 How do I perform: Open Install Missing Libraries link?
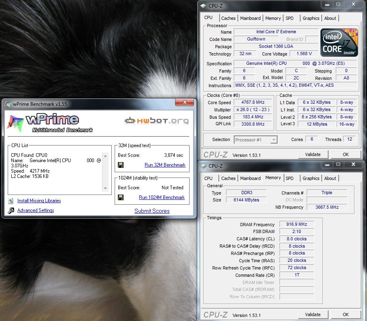pos(39,201)
